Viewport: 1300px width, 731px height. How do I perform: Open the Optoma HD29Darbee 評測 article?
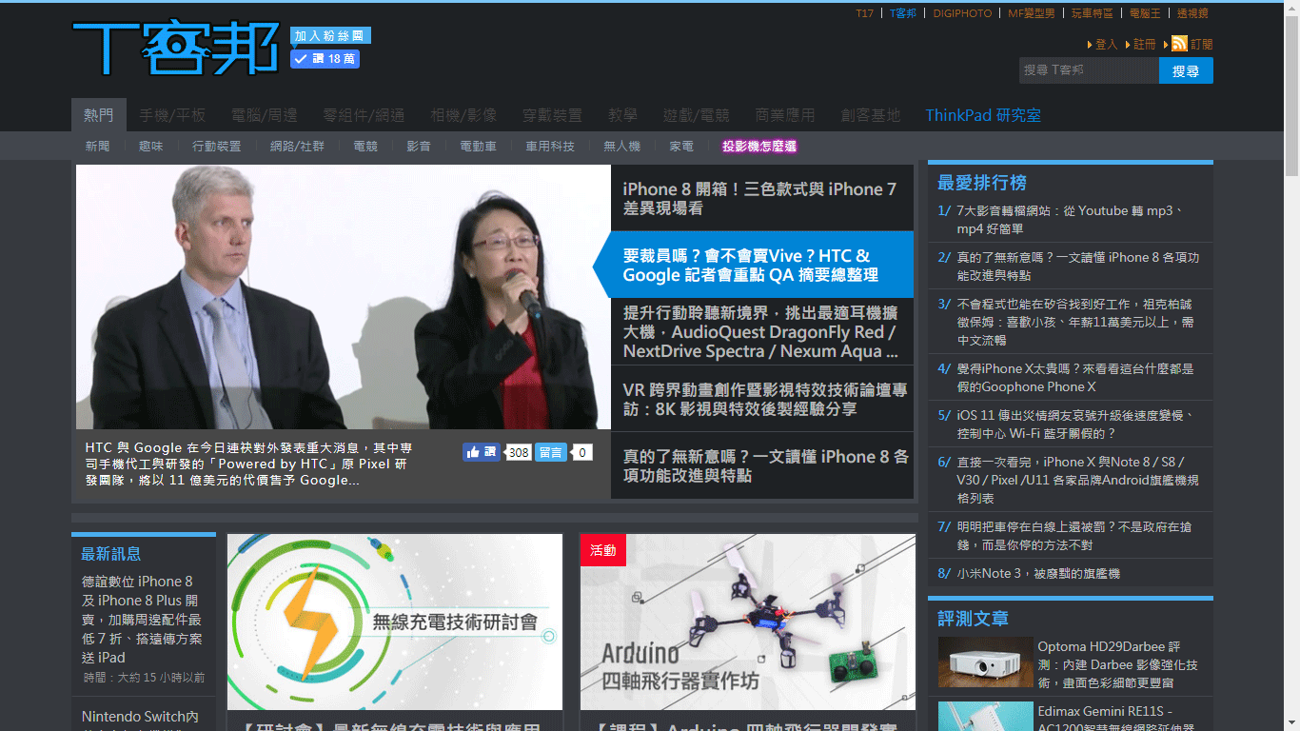point(1118,664)
